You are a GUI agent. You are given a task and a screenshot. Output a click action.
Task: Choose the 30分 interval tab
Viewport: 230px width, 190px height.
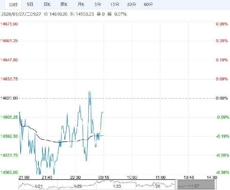tap(132, 5)
